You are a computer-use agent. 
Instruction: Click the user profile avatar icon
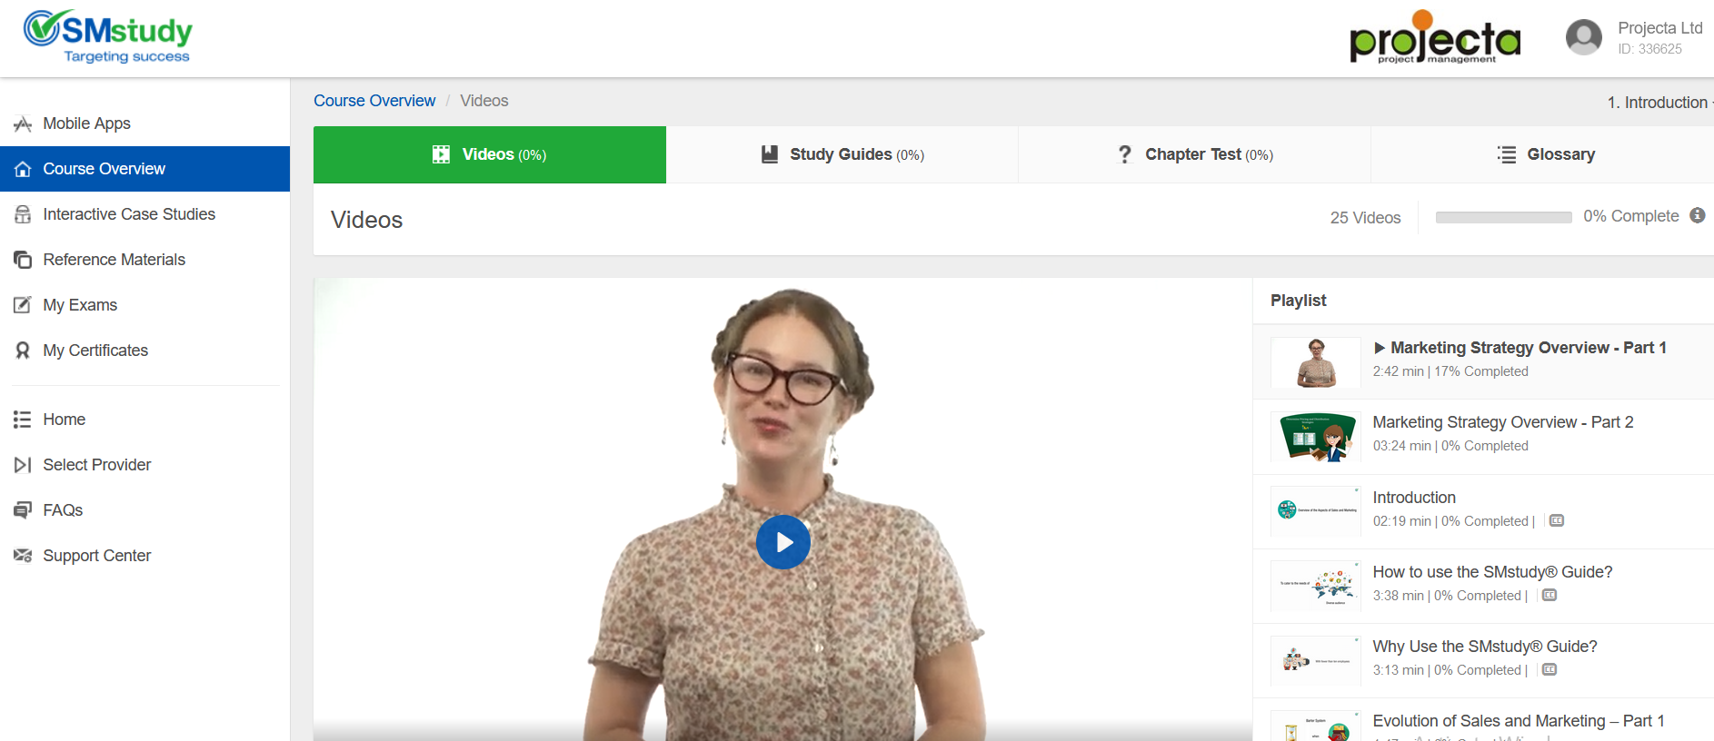point(1583,38)
